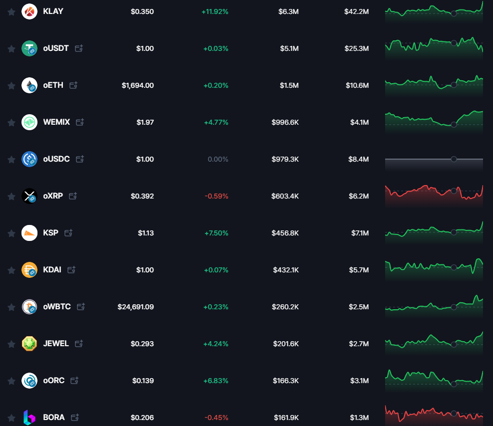This screenshot has height=426, width=493.
Task: Click oUSDC 0.00% change value
Action: pyautogui.click(x=218, y=159)
